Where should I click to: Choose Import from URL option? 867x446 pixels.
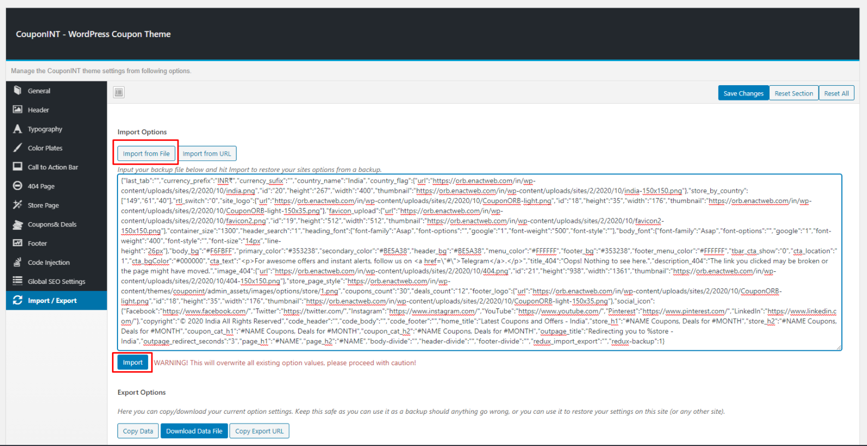coord(207,153)
